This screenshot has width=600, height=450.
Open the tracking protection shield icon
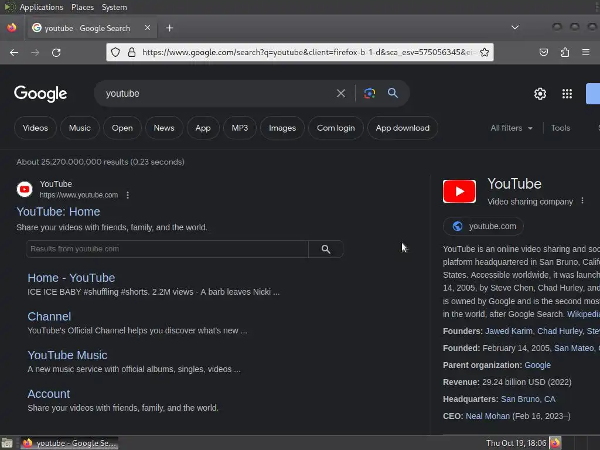[115, 52]
